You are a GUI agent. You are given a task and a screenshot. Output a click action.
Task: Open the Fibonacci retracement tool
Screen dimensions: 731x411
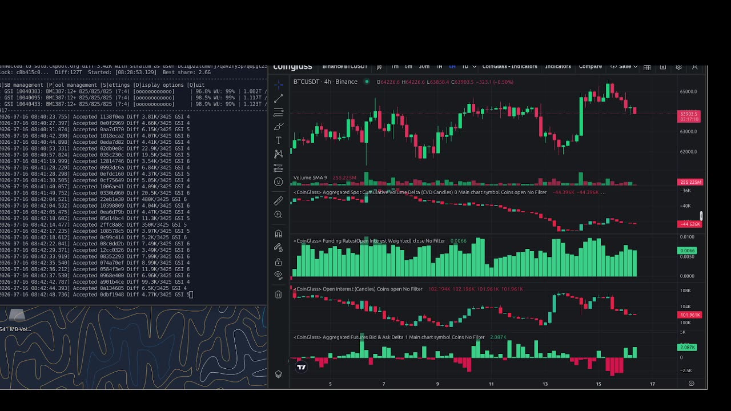279,112
